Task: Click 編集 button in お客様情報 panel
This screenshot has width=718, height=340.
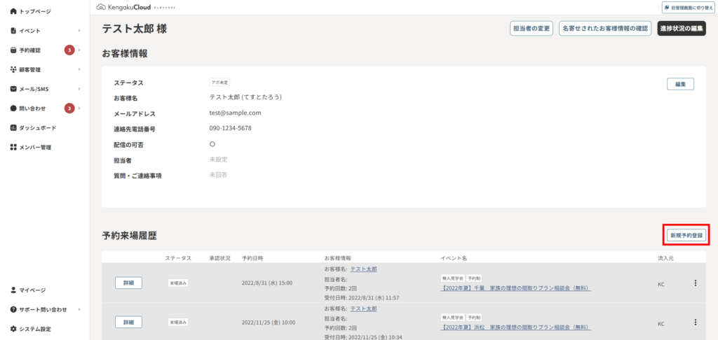Action: coord(679,84)
